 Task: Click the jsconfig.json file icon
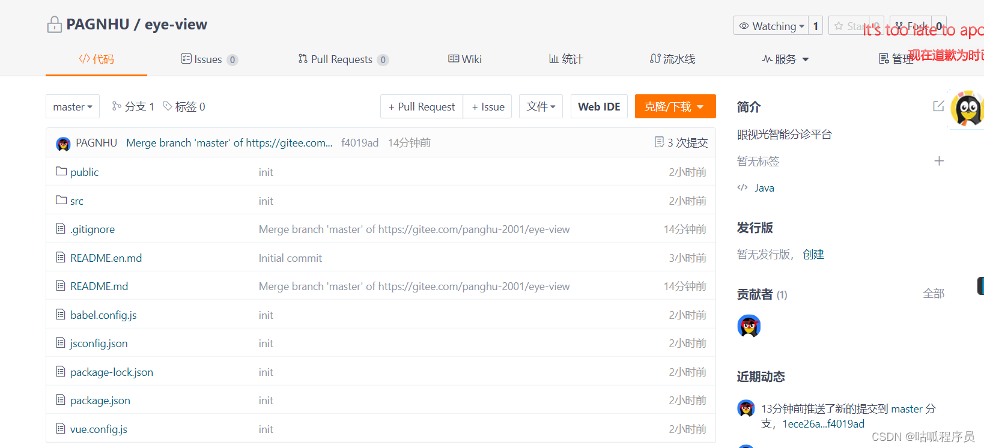(61, 342)
